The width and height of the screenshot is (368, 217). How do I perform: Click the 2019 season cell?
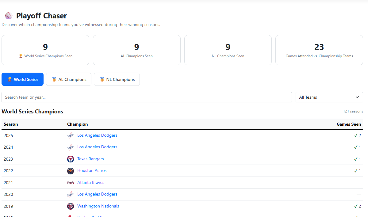[x=8, y=206]
